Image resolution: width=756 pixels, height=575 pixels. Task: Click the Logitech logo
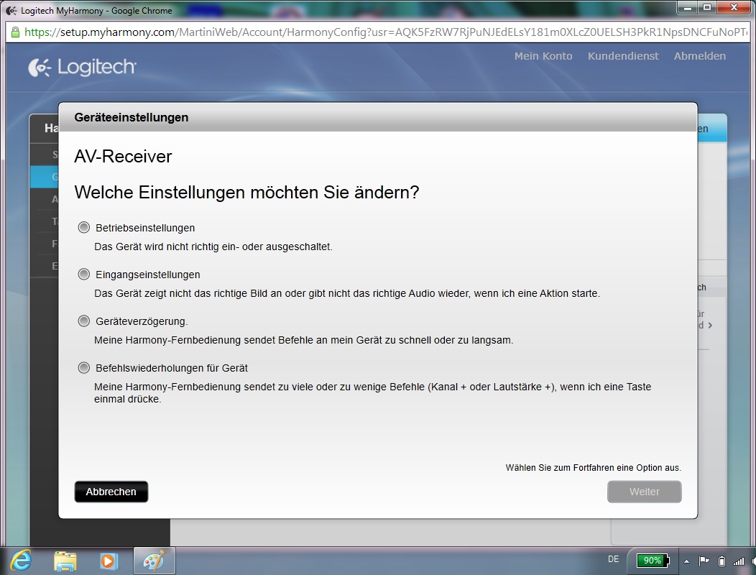[82, 68]
